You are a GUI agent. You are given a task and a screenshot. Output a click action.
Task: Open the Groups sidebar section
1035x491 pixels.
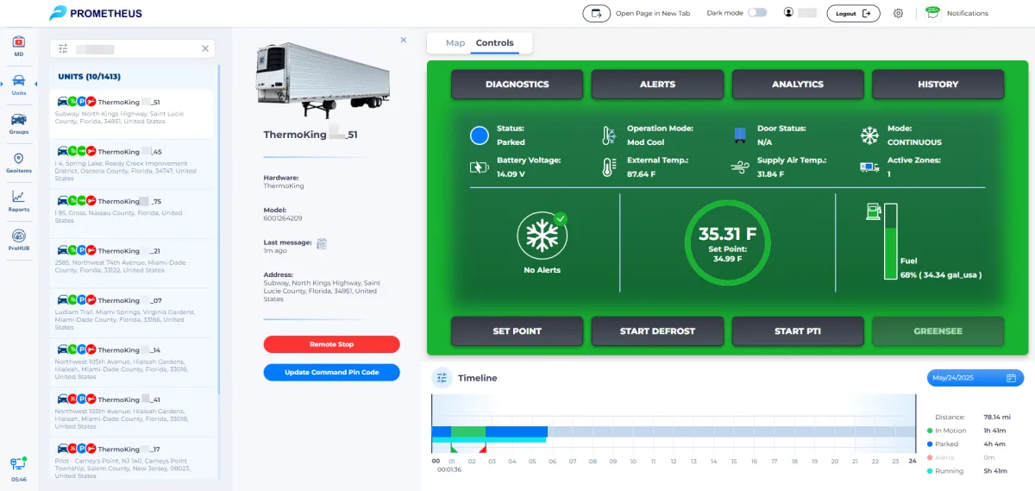pos(18,123)
